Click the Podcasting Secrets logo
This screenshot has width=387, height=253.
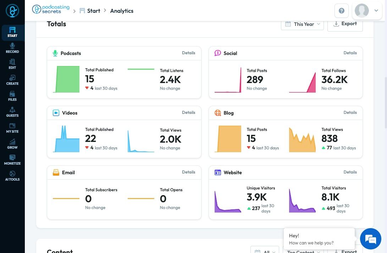pos(51,9)
